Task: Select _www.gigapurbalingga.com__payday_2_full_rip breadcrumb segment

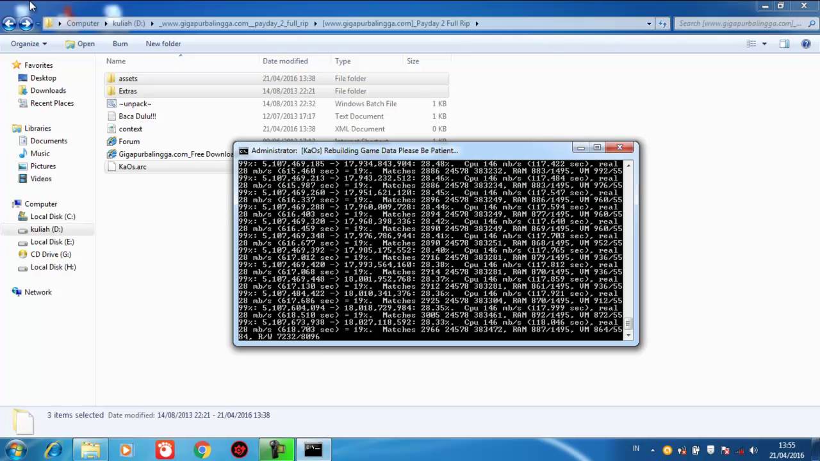Action: pos(234,23)
